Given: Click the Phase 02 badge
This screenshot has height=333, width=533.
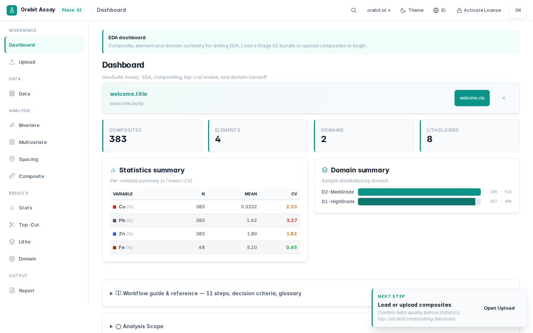Looking at the screenshot, I should coord(72,10).
